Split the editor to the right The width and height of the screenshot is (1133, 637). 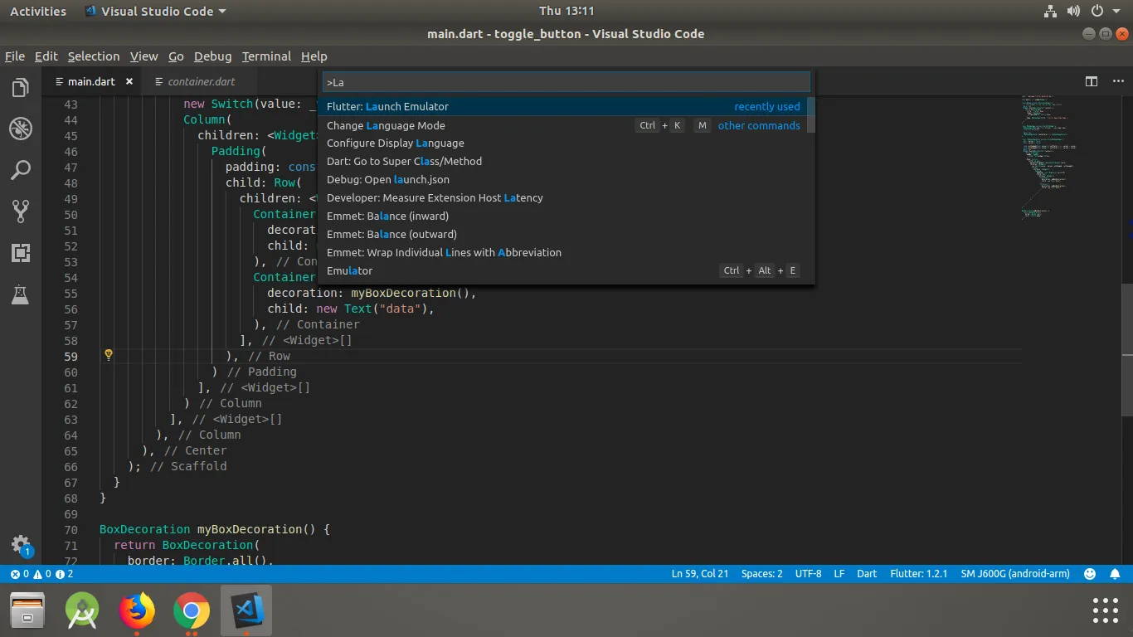(x=1092, y=81)
